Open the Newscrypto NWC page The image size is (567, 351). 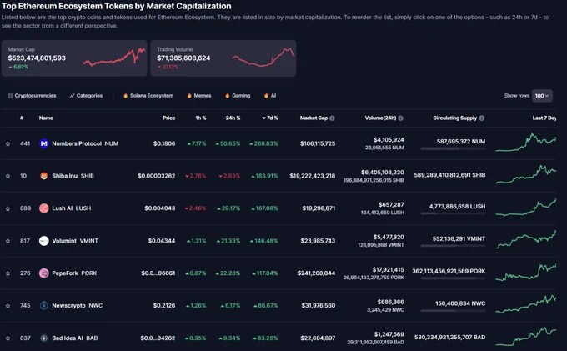click(77, 305)
